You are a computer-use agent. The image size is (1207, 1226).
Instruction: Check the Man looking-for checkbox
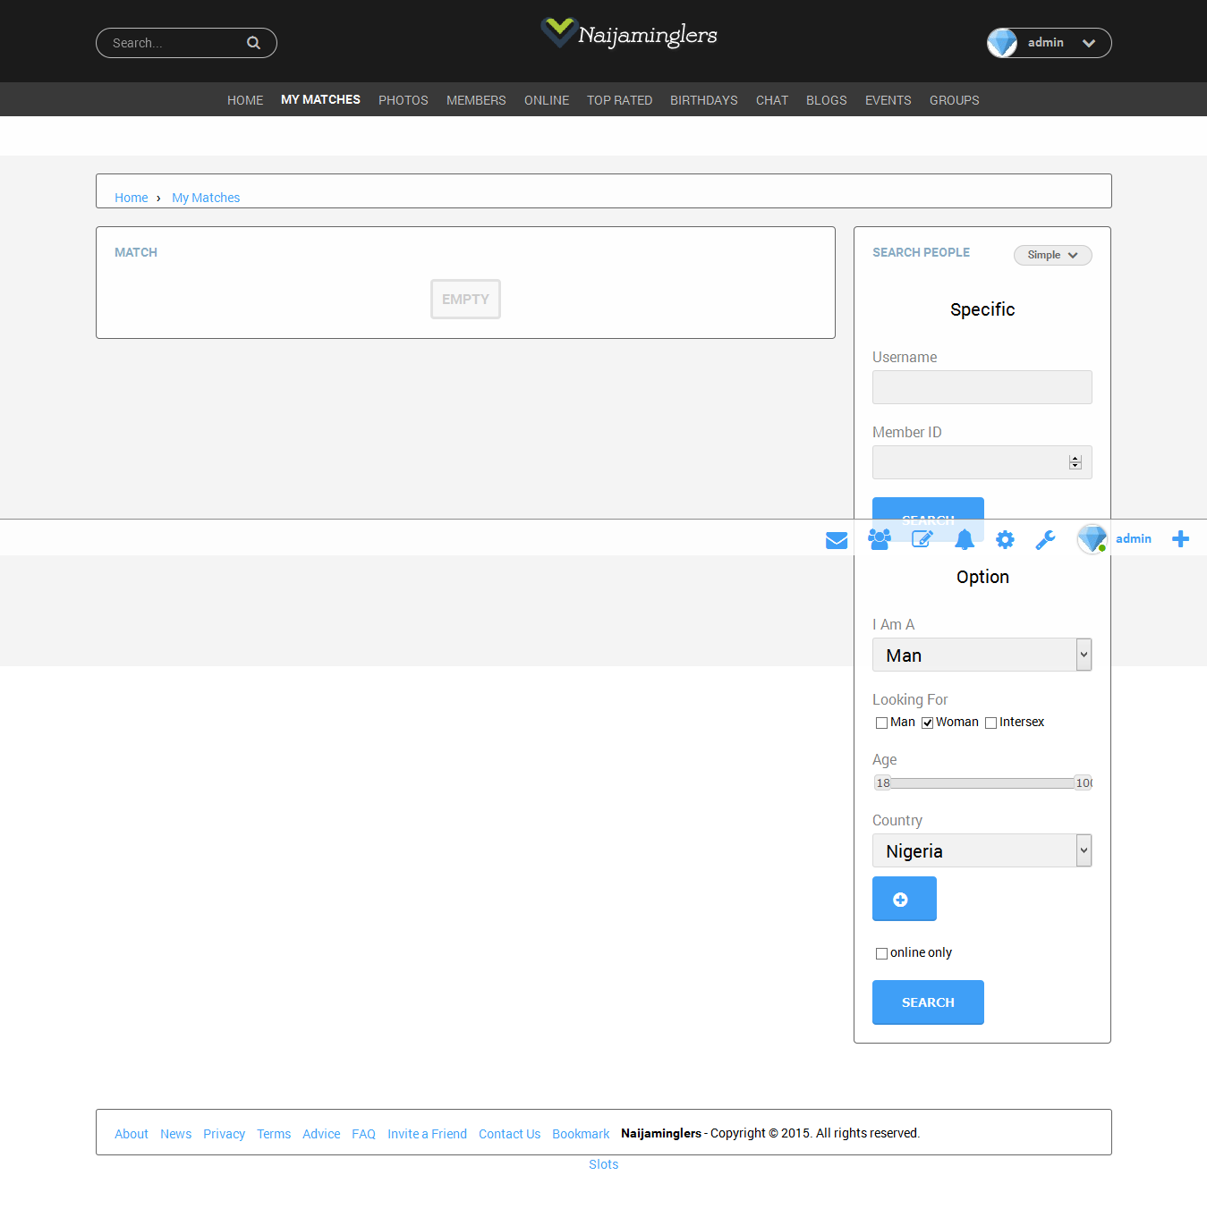pos(881,723)
